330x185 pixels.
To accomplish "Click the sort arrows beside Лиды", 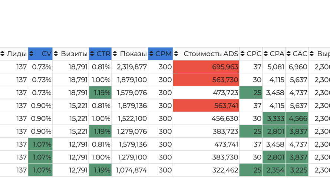I will pos(2,54).
